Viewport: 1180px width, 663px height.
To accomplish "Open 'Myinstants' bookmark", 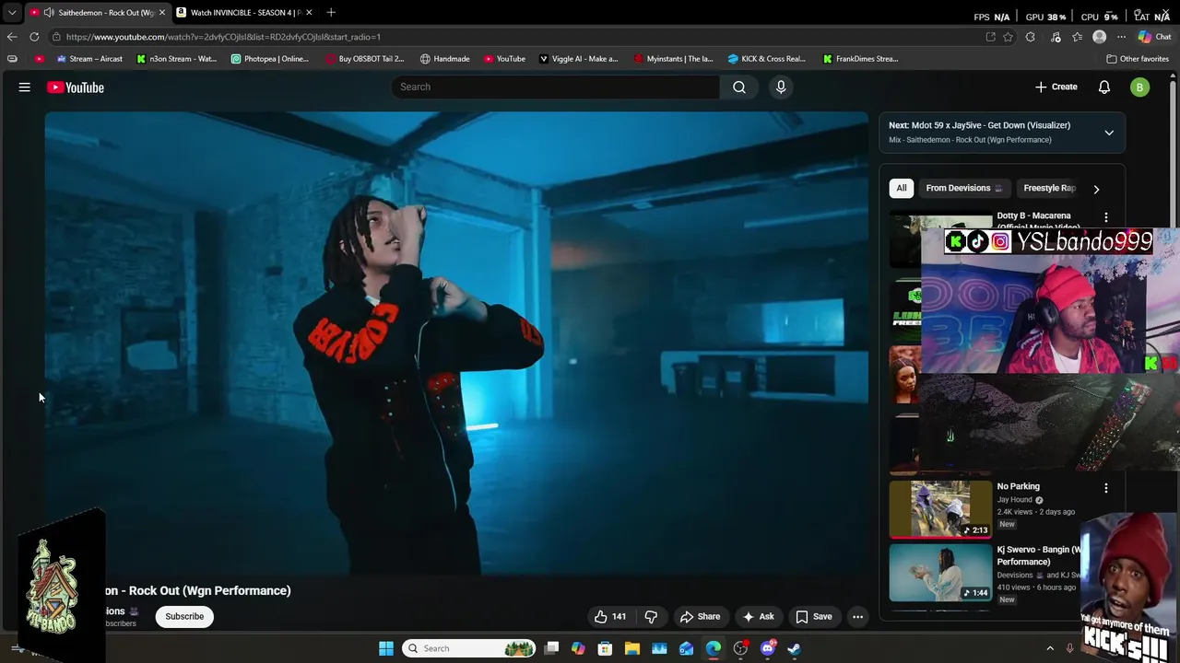I will [674, 59].
